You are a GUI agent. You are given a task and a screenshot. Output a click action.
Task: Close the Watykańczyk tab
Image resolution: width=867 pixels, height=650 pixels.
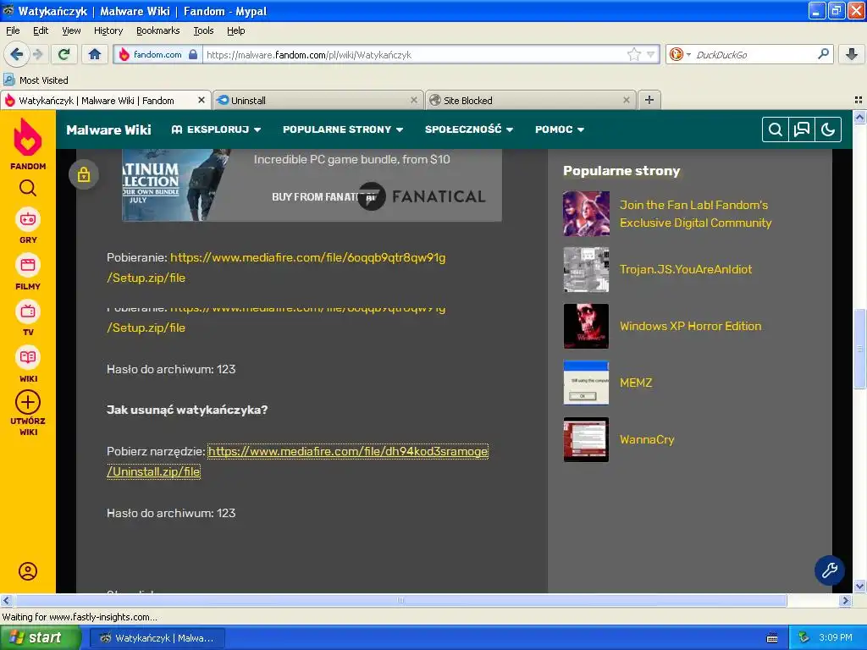click(x=202, y=100)
